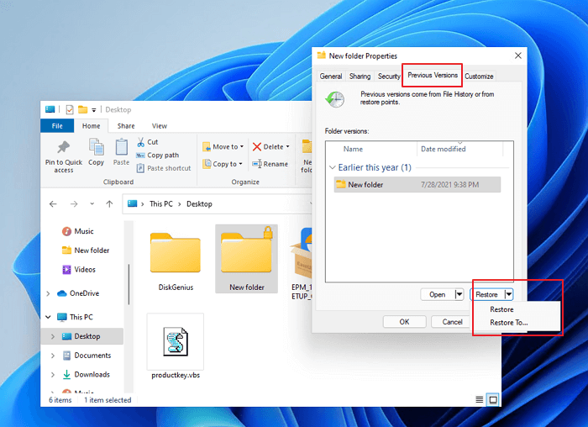Open dropdown arrow next to Open button
Viewport: 588px width, 427px height.
point(459,295)
